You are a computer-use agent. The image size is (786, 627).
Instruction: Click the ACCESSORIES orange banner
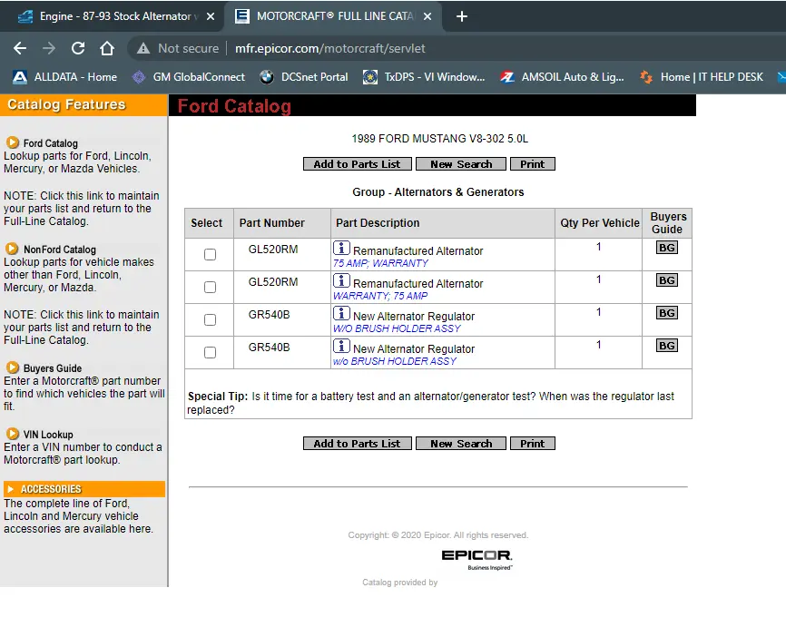tap(84, 489)
